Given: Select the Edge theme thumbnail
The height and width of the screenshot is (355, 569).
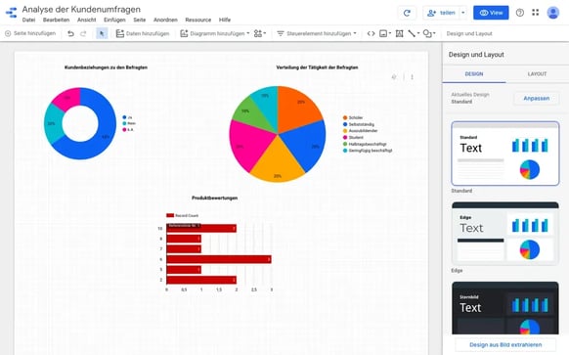Looking at the screenshot, I should (505, 234).
